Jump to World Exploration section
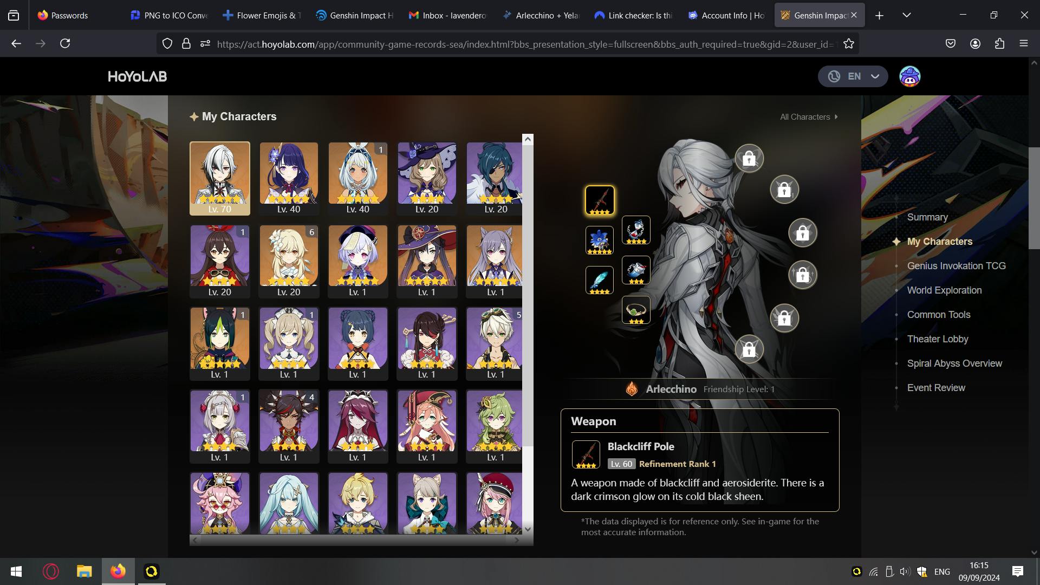This screenshot has height=585, width=1040. [944, 290]
